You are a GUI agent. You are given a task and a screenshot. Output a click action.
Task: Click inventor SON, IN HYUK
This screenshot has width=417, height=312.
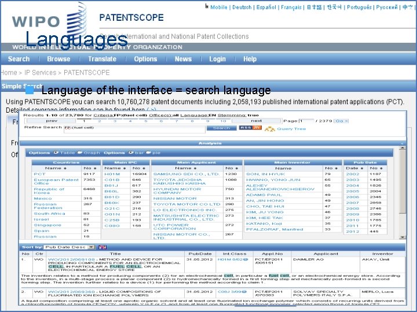(x=265, y=174)
